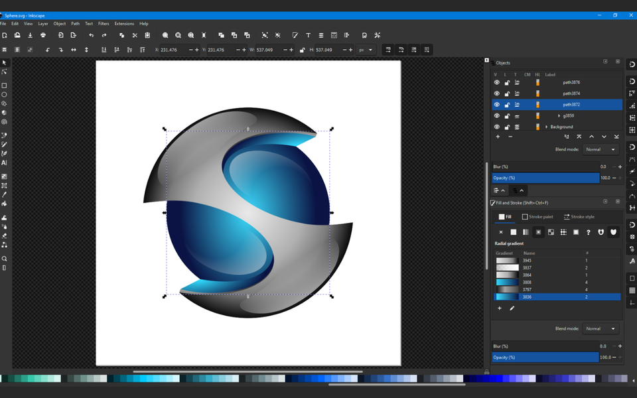Switch to the Stroke paint tab
The width and height of the screenshot is (637, 398).
[x=537, y=216]
